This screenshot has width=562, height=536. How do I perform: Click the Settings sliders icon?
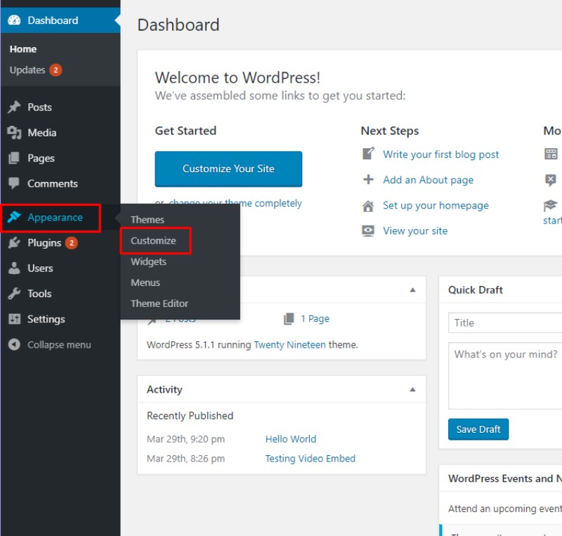coord(14,319)
